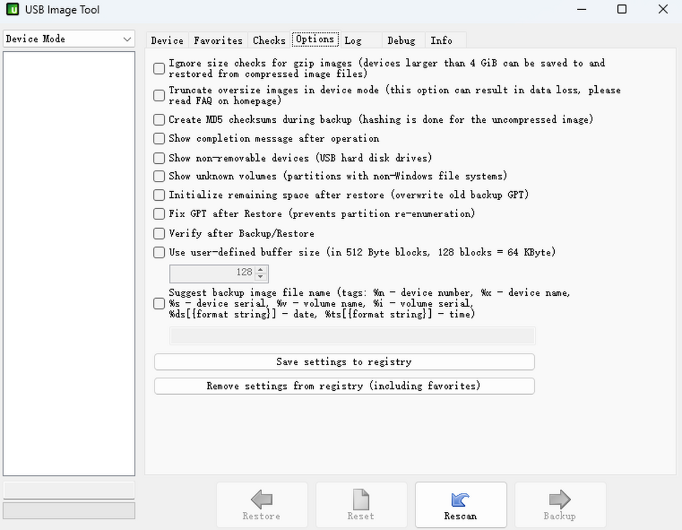Screen dimensions: 682x530
Task: Click the Restore arrow button
Action: 261,505
